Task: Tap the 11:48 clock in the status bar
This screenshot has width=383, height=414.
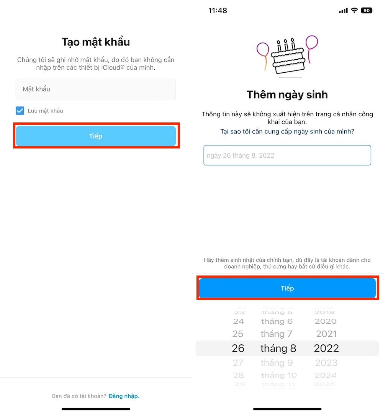Action: click(x=218, y=10)
